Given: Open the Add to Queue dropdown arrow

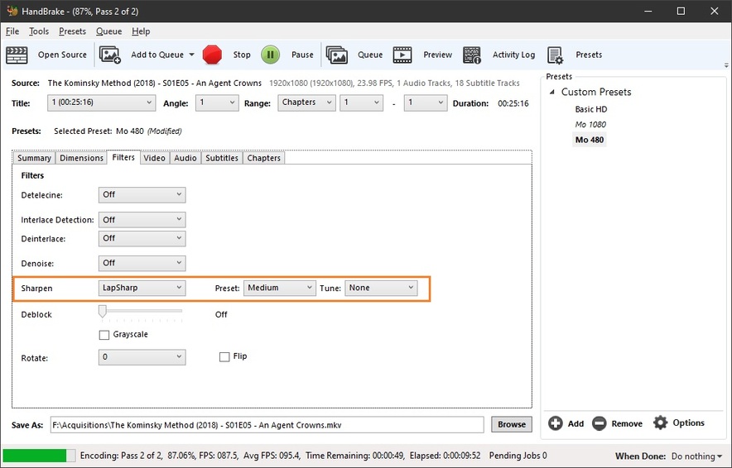Looking at the screenshot, I should click(191, 55).
